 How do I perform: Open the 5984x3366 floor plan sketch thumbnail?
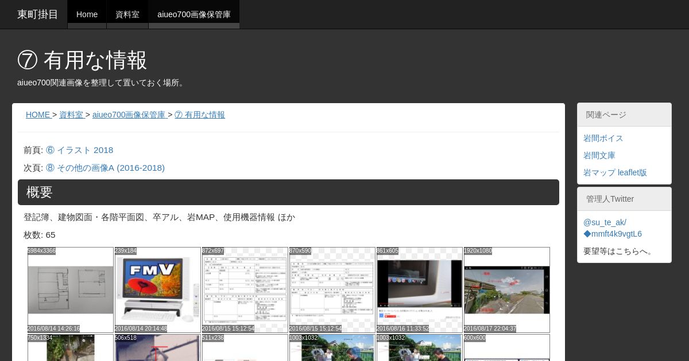(x=71, y=290)
